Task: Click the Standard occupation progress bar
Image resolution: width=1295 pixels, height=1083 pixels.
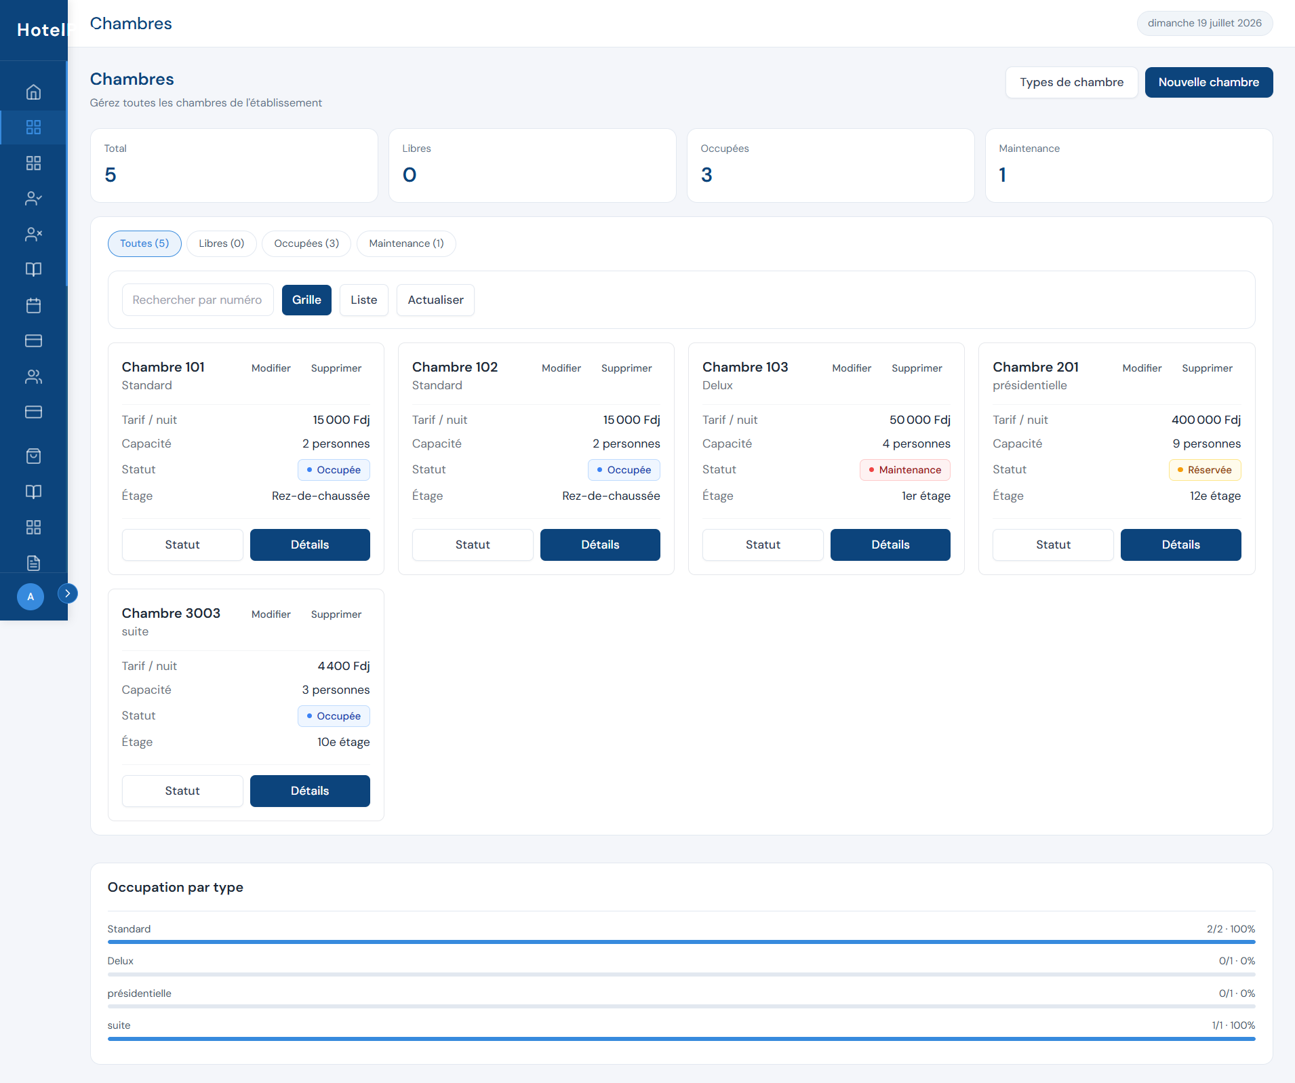Action: 681,942
